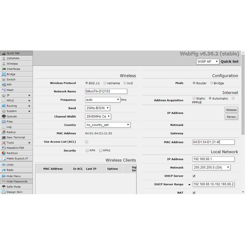Open the Frequency dropdown

coord(103,100)
